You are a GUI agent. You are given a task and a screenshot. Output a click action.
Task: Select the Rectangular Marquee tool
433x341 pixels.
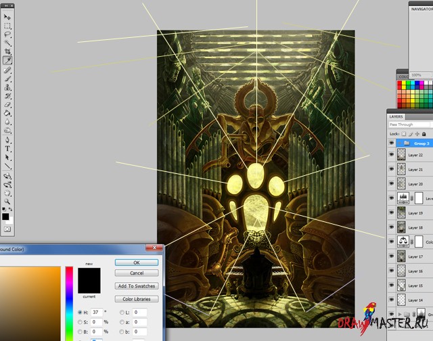coord(7,26)
